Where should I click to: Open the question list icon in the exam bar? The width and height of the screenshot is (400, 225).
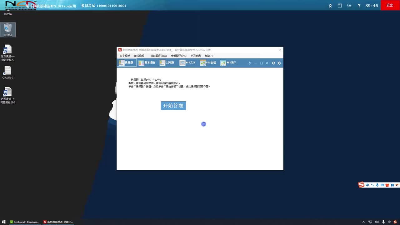click(349, 6)
